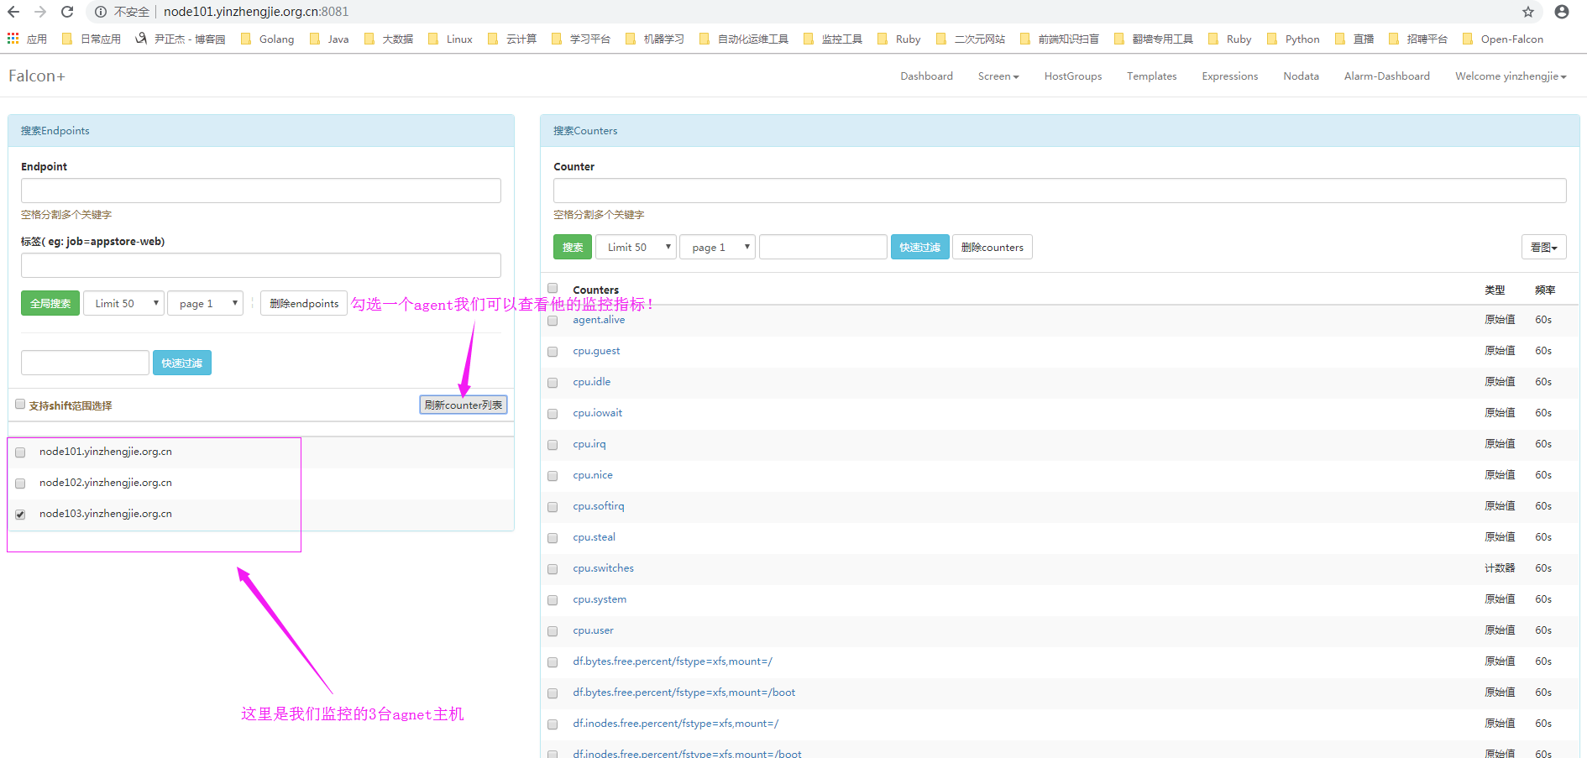Open the Golang bookmark folder
The image size is (1587, 758).
click(267, 39)
